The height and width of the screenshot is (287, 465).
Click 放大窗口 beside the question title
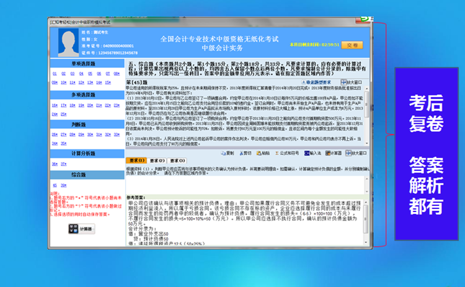tap(352, 82)
